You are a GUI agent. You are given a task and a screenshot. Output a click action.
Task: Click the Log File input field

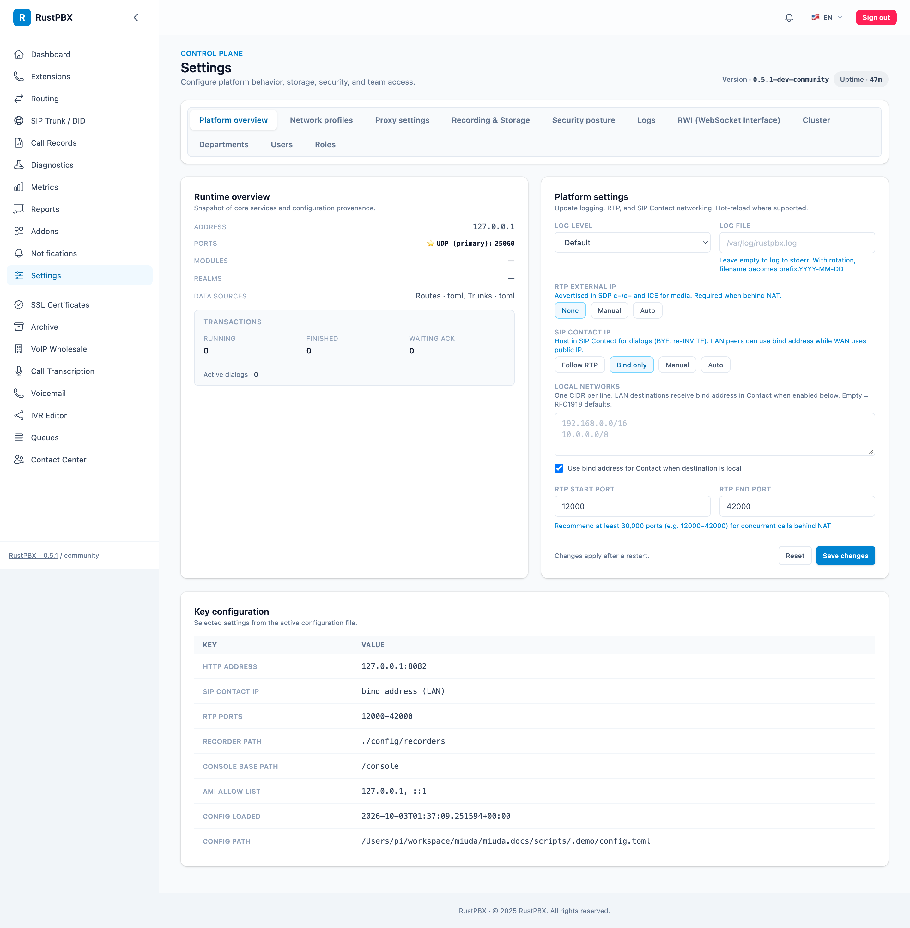(x=797, y=243)
